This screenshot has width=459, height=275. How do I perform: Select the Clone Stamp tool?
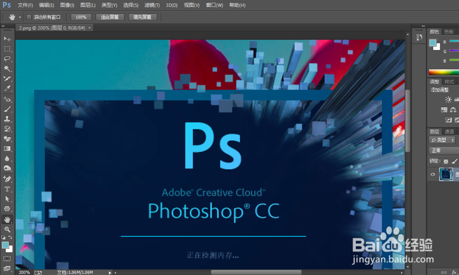point(7,119)
